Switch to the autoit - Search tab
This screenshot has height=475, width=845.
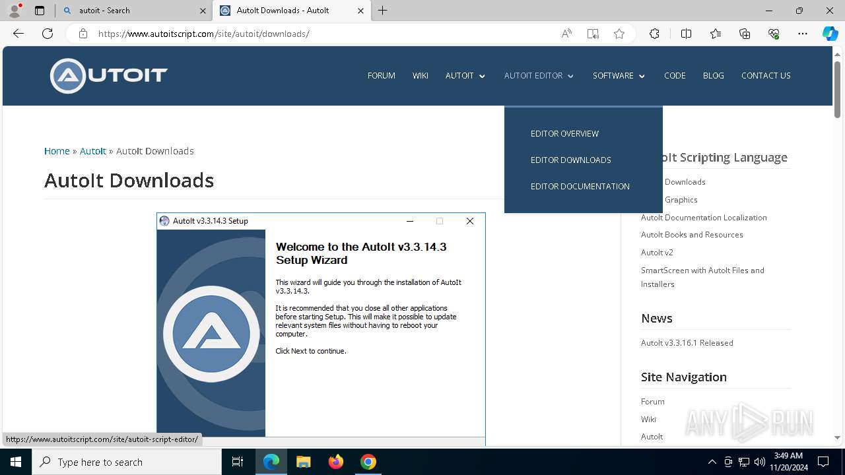click(133, 11)
